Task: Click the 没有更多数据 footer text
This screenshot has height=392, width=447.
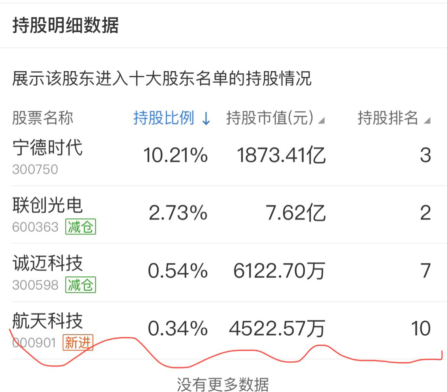Action: 223,385
